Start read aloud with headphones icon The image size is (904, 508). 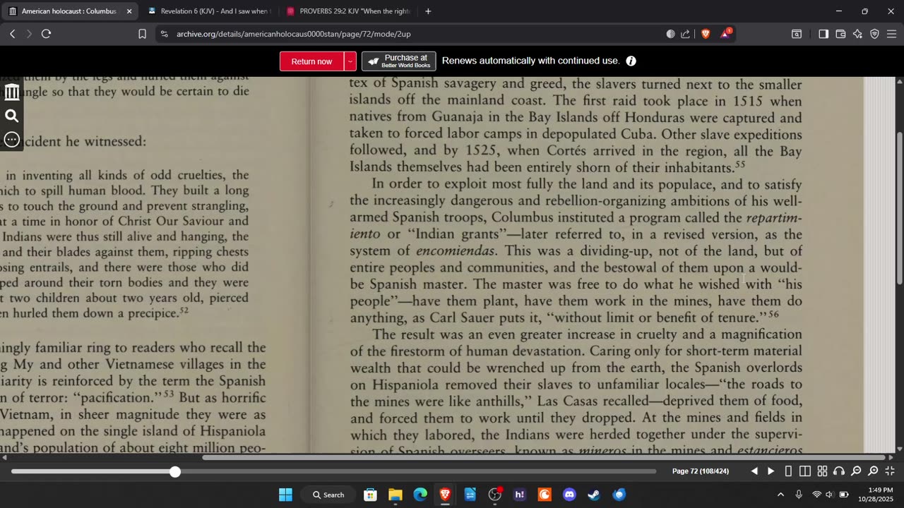click(839, 471)
